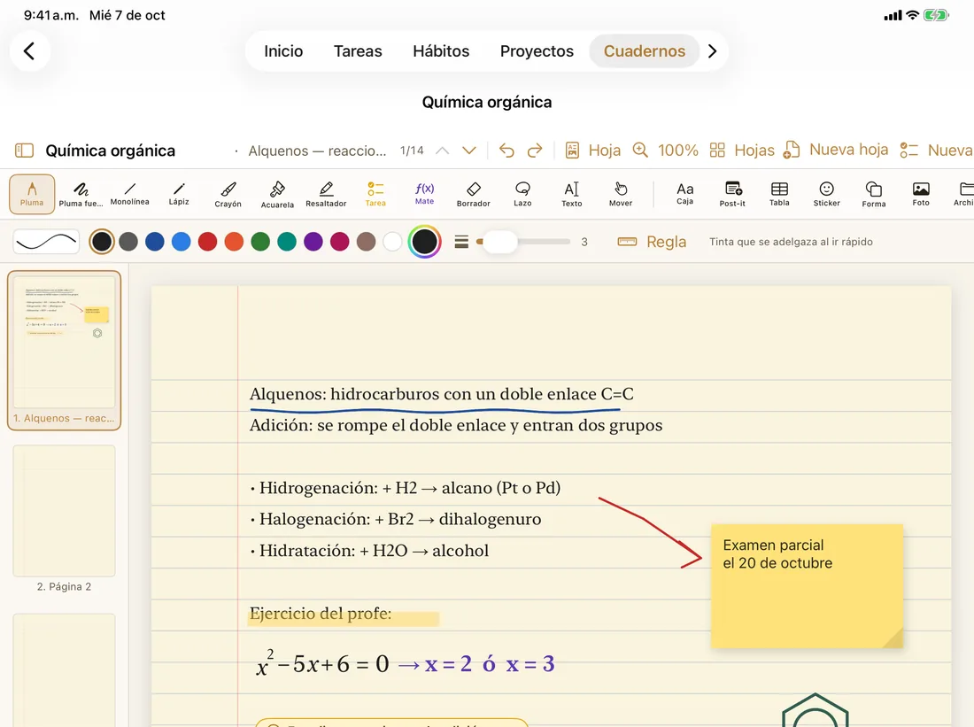Viewport: 974px width, 727px height.
Task: Add a Post-it note
Action: point(732,194)
